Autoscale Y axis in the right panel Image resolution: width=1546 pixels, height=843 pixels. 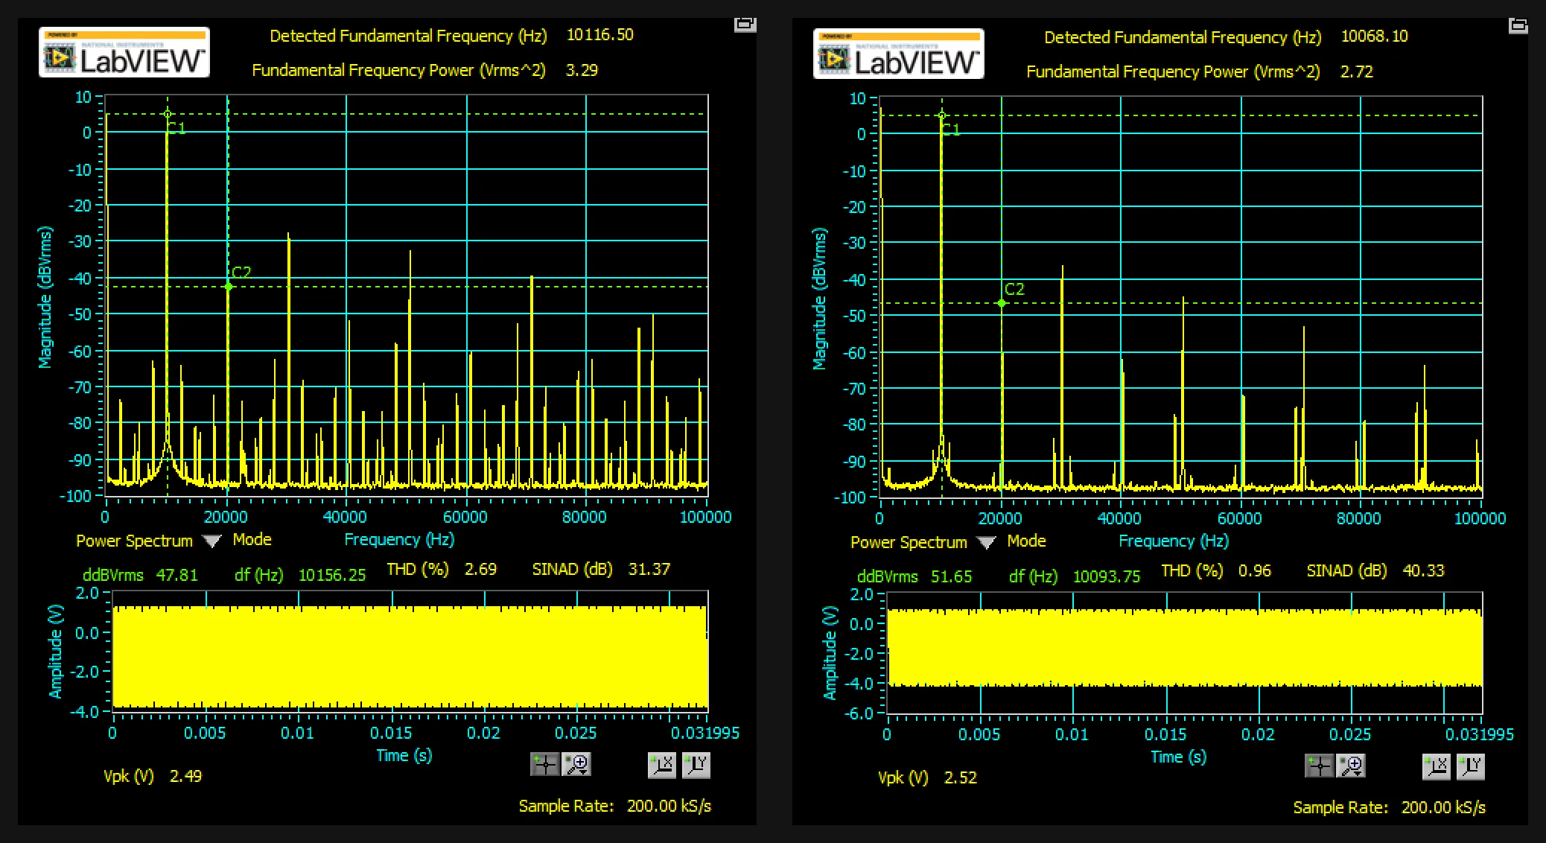pos(1470,766)
